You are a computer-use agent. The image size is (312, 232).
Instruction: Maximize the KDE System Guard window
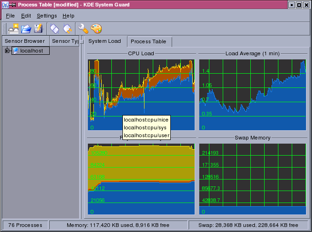point(299,5)
